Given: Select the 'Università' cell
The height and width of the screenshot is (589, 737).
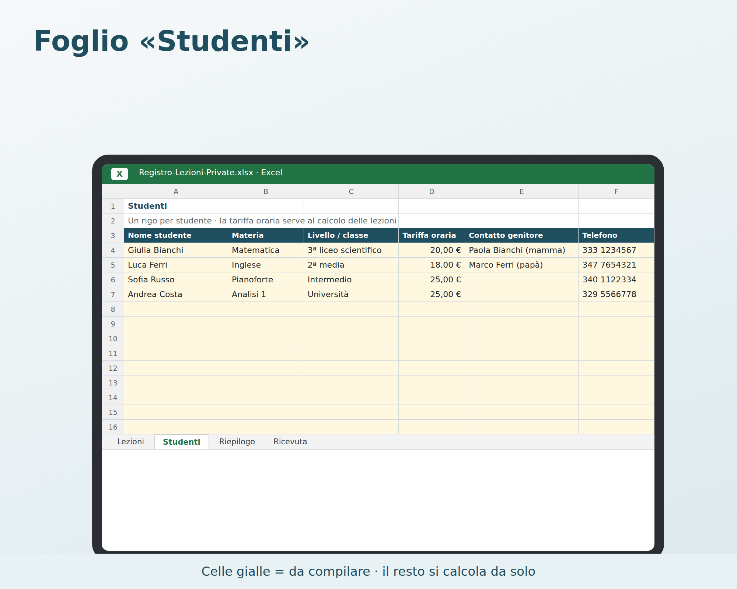Looking at the screenshot, I should point(351,294).
